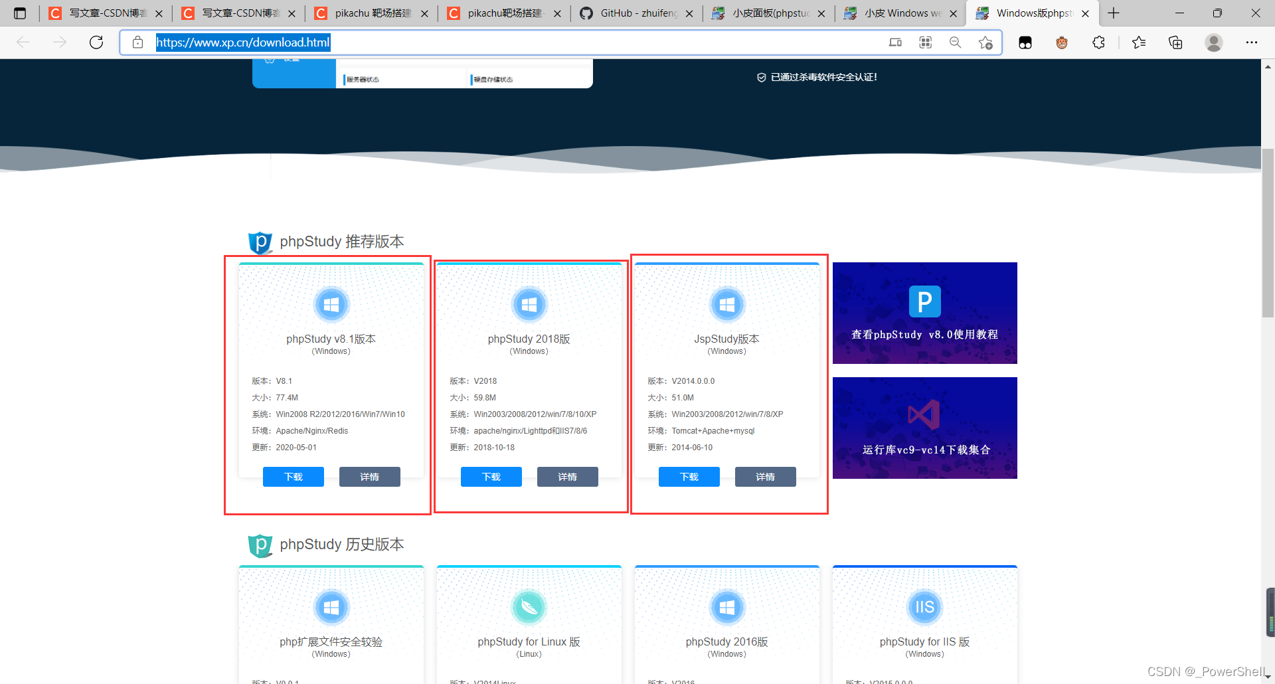Download phpStudy 2018 with 下载 button
Image resolution: width=1275 pixels, height=684 pixels.
pyautogui.click(x=491, y=477)
